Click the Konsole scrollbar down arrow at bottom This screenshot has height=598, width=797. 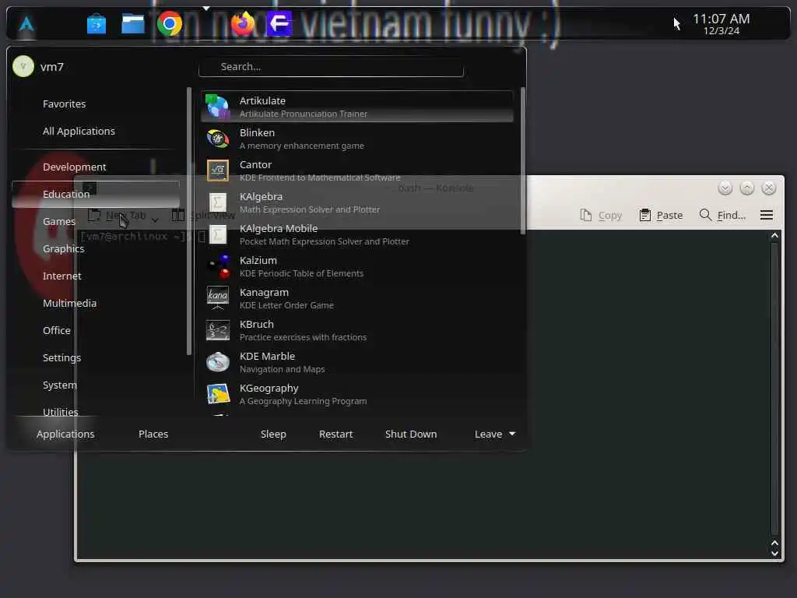[x=774, y=554]
